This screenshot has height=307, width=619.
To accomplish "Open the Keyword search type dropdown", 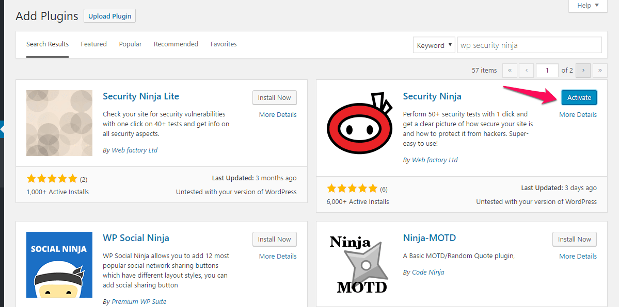I will tap(434, 45).
